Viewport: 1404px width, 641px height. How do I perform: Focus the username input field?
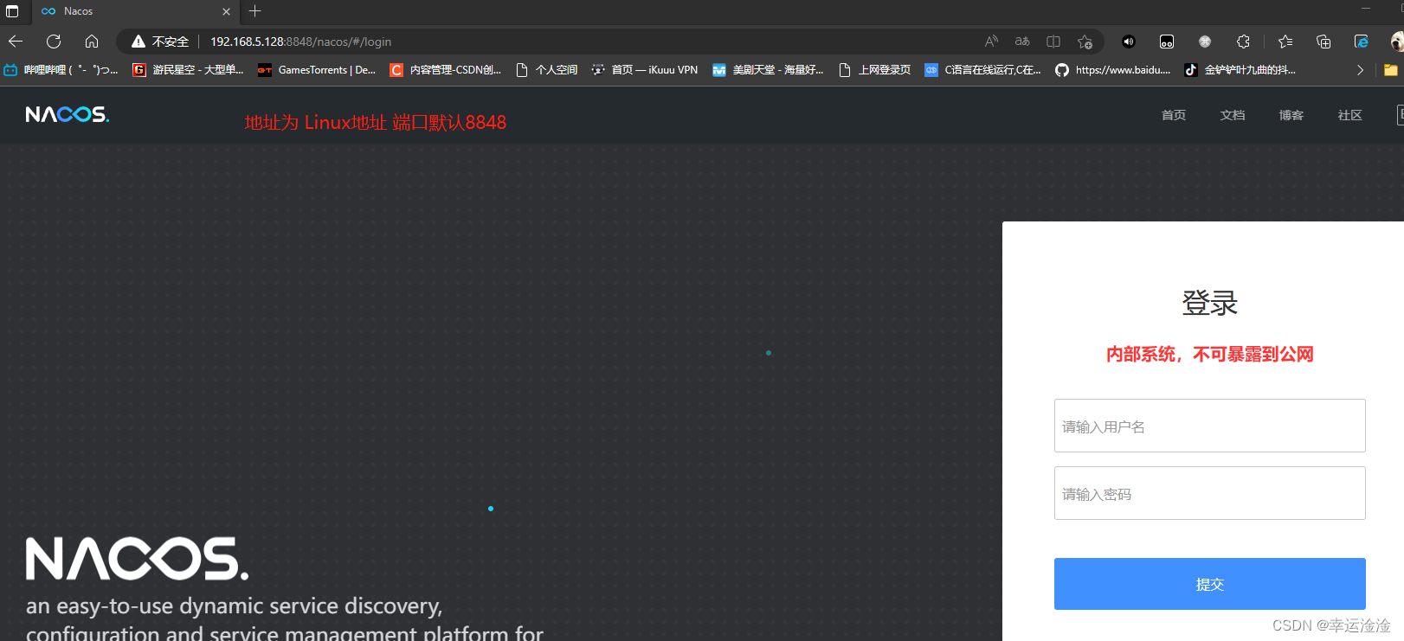tap(1209, 426)
